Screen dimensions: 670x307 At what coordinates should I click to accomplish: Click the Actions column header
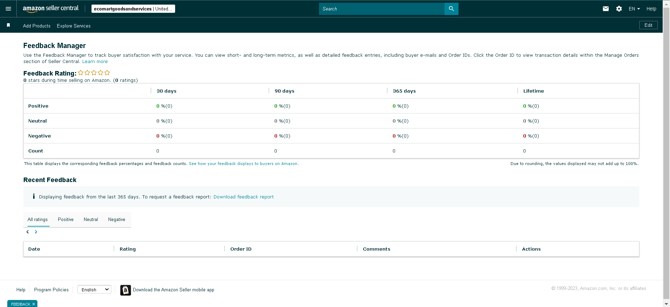click(x=531, y=249)
